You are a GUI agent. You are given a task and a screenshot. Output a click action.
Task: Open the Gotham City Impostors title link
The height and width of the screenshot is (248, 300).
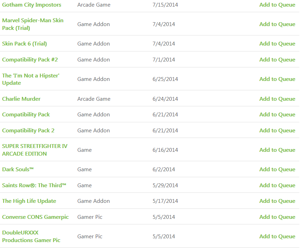(x=32, y=5)
